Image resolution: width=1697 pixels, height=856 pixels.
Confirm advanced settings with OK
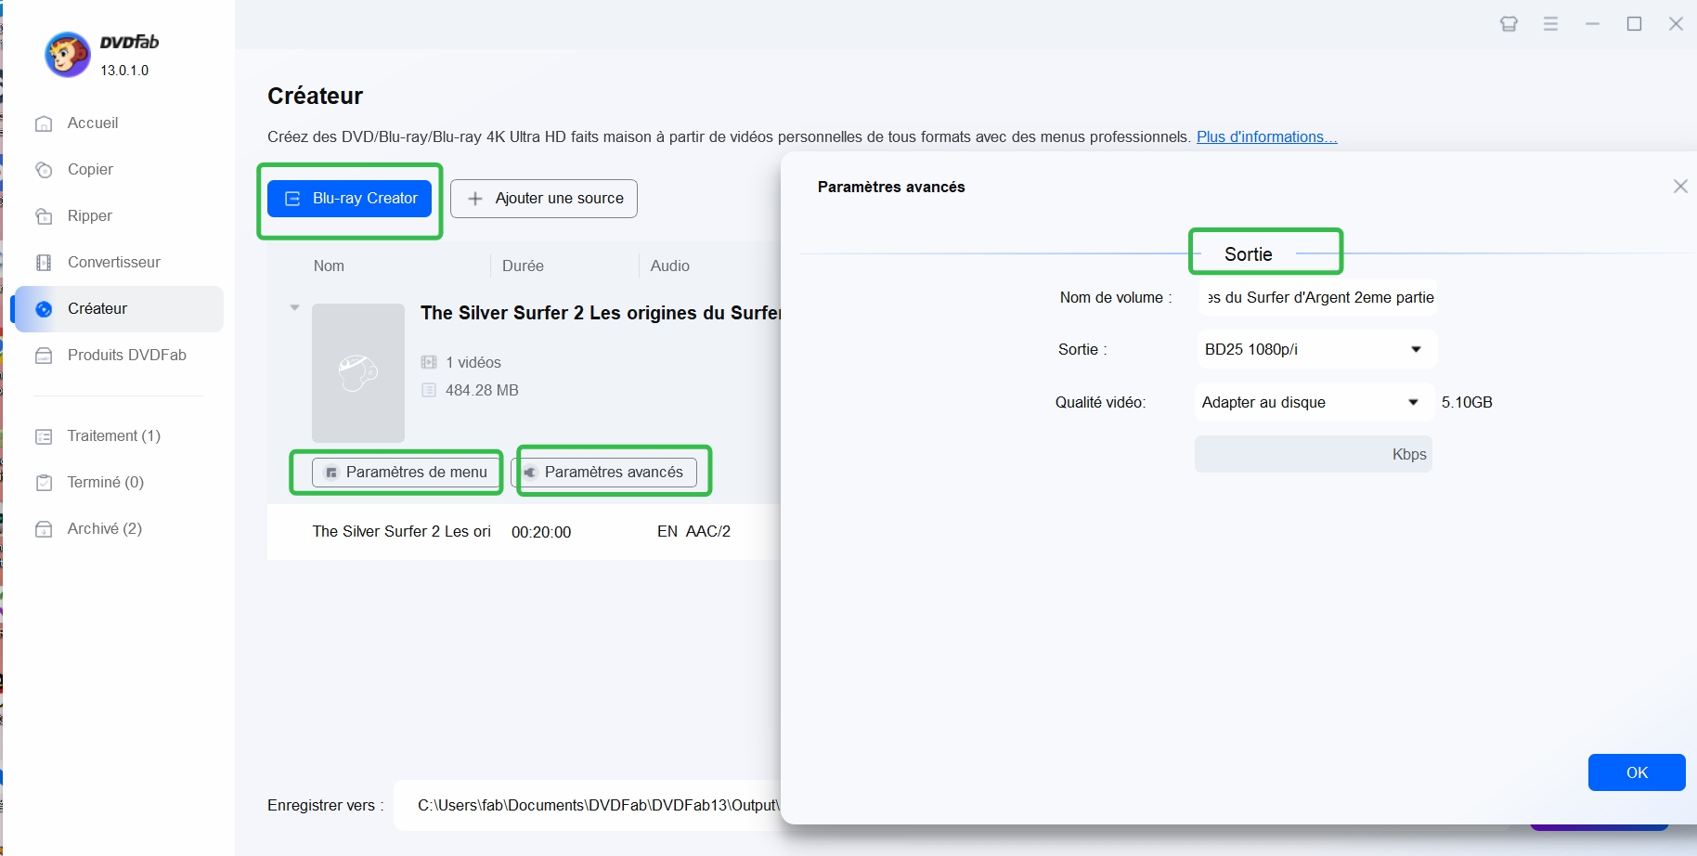coord(1637,772)
